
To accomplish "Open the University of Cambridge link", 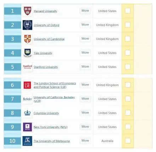I will (x=49, y=39).
